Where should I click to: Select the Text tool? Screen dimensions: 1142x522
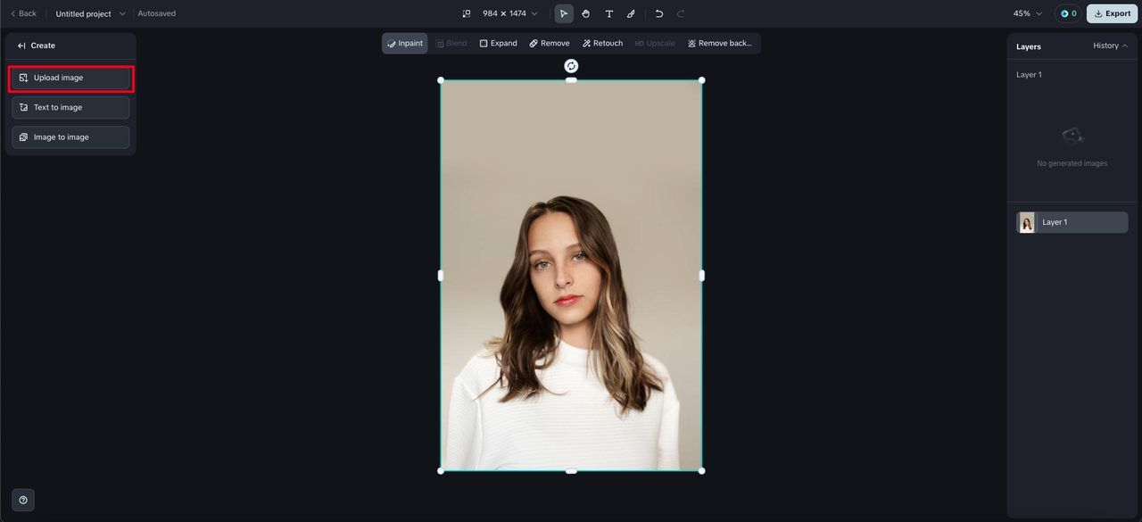coord(609,13)
